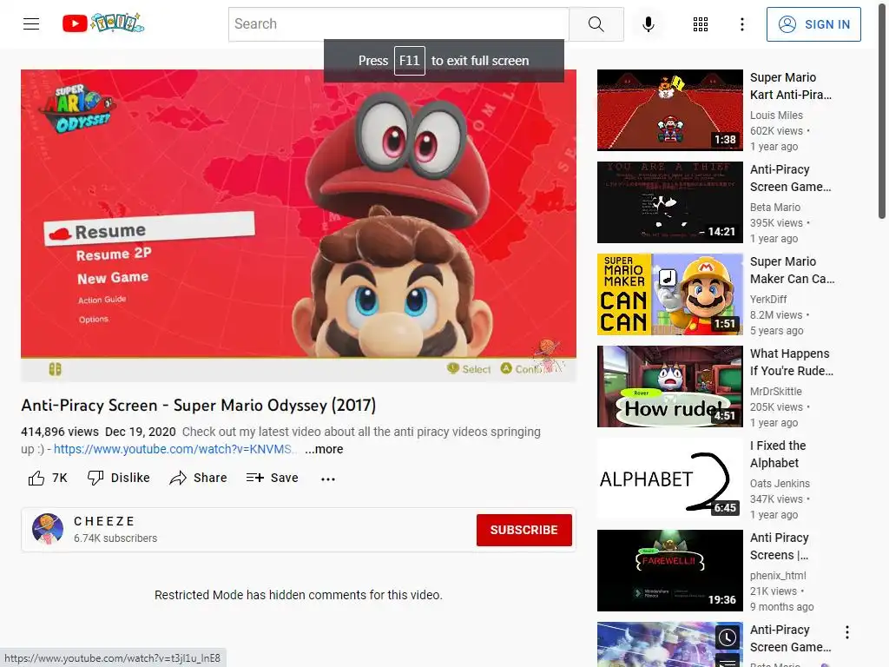The width and height of the screenshot is (889, 667).
Task: Open the hamburger guide menu
Action: coord(31,23)
